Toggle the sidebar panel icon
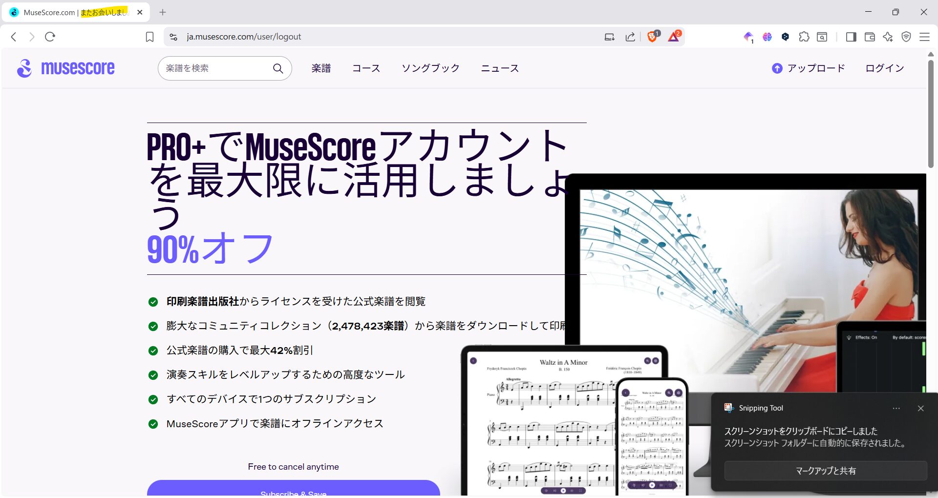 (851, 37)
